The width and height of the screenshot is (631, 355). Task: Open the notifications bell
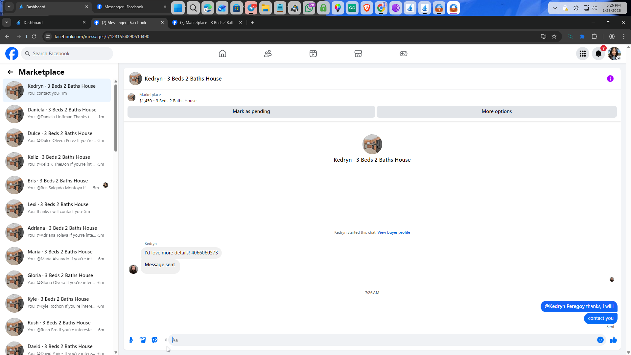[598, 54]
